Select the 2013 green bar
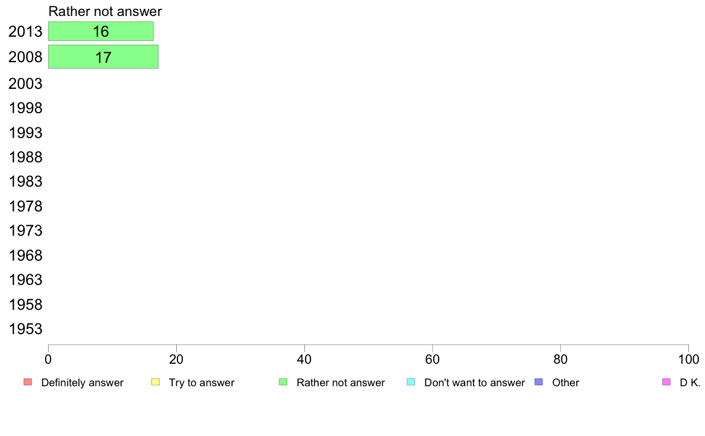This screenshot has width=705, height=436. tap(100, 31)
